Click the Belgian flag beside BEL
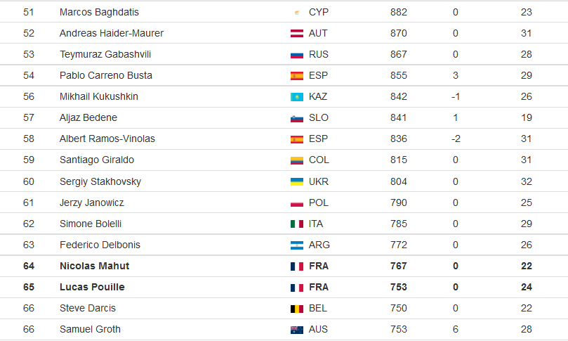This screenshot has height=341, width=568. pyautogui.click(x=297, y=309)
